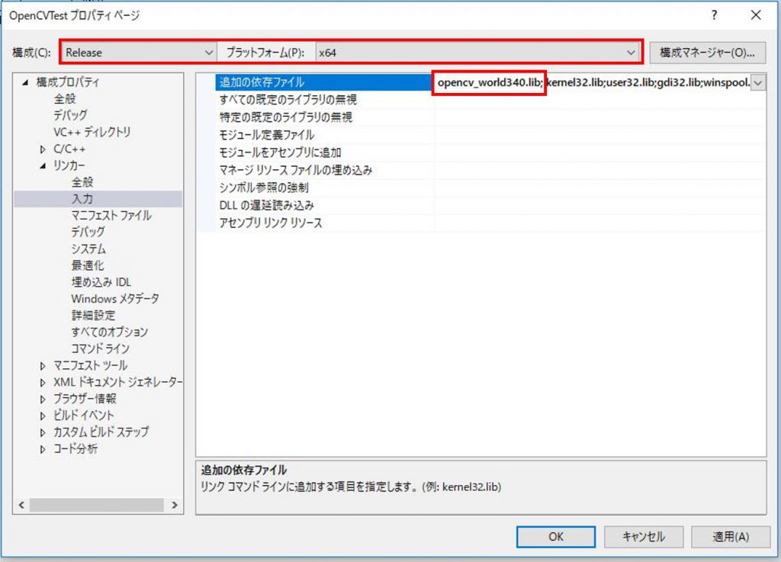
Task: Select コマンド ライン in linker settings
Action: [100, 349]
